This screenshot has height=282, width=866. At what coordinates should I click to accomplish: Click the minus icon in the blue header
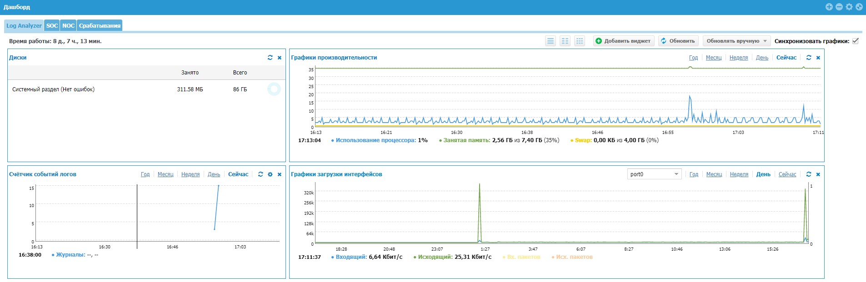pos(839,7)
